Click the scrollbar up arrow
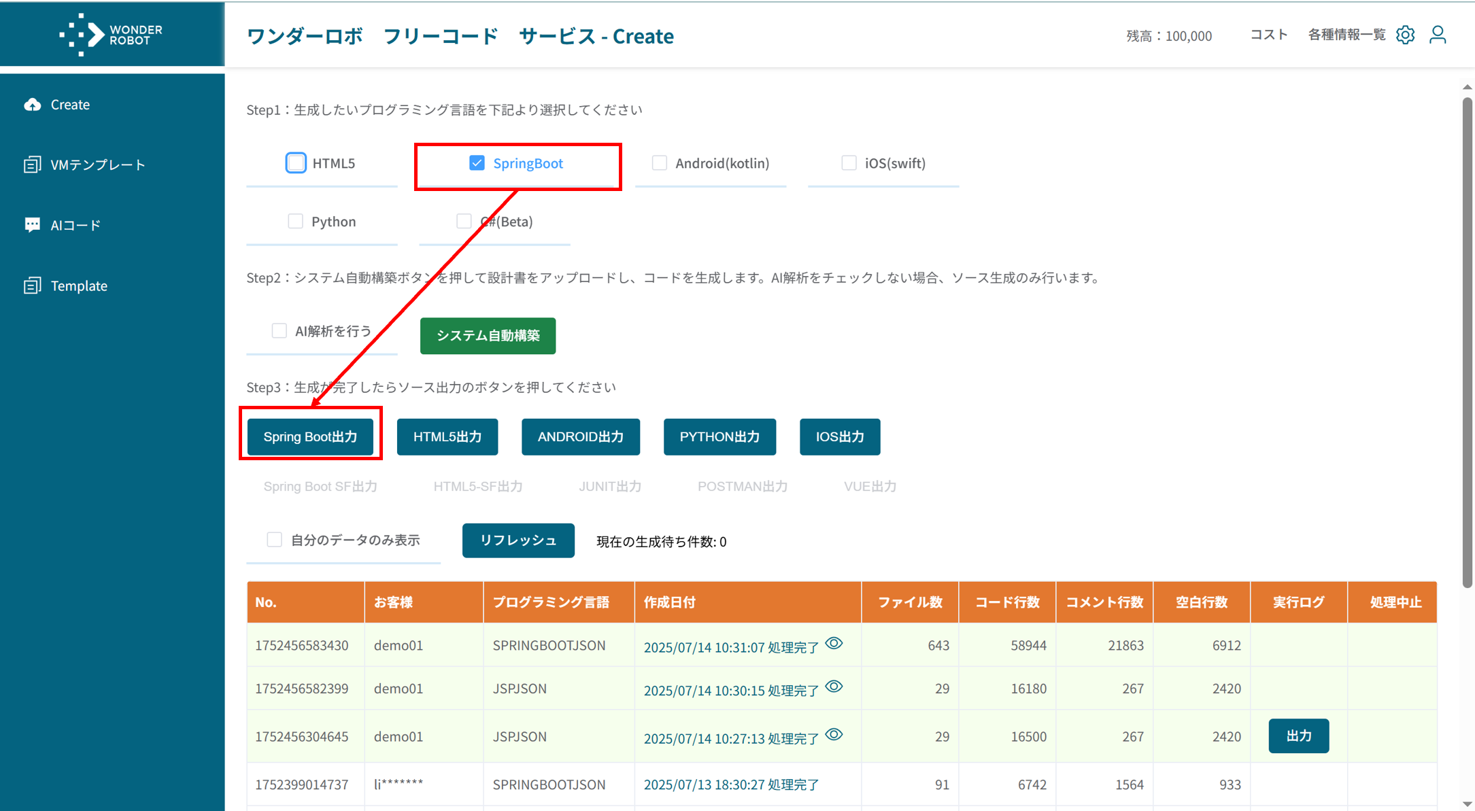Viewport: 1475px width, 811px height. point(1468,86)
